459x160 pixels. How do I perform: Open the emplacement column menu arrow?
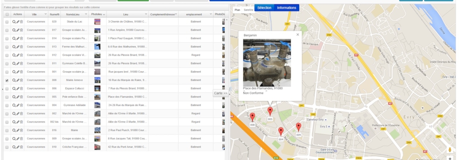point(211,14)
